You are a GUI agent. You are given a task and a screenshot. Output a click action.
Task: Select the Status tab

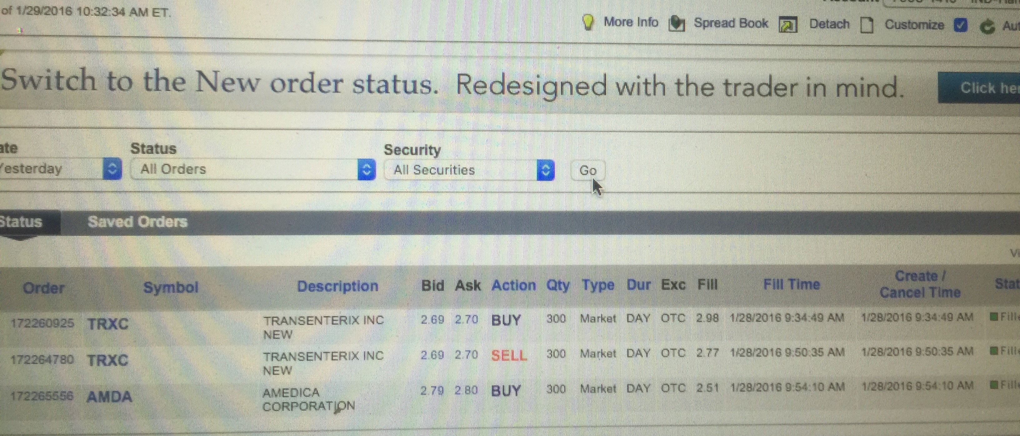(22, 221)
